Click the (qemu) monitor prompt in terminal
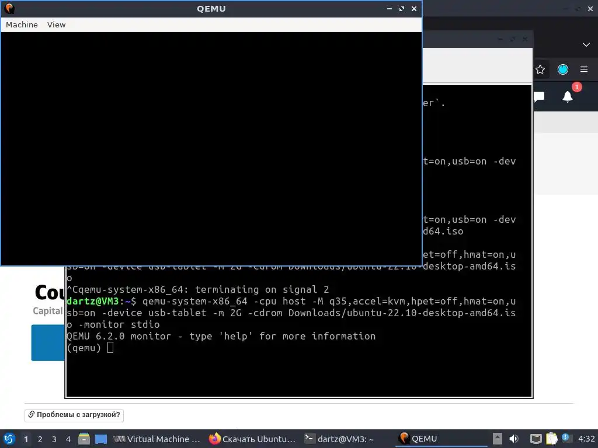Viewport: 598px width, 448px height. click(84, 348)
